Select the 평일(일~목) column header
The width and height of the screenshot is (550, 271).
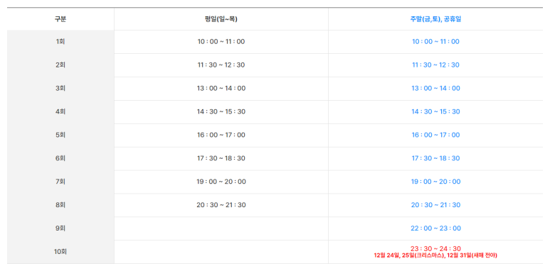click(221, 19)
